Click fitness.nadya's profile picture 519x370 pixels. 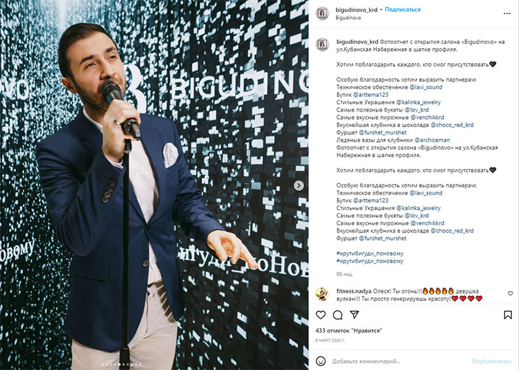pyautogui.click(x=322, y=294)
